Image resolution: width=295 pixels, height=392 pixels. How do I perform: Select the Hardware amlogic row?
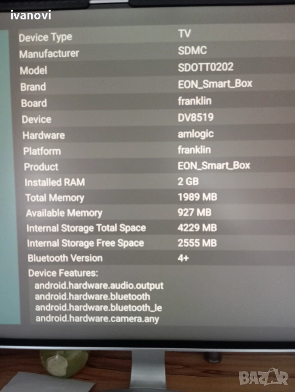click(x=159, y=135)
